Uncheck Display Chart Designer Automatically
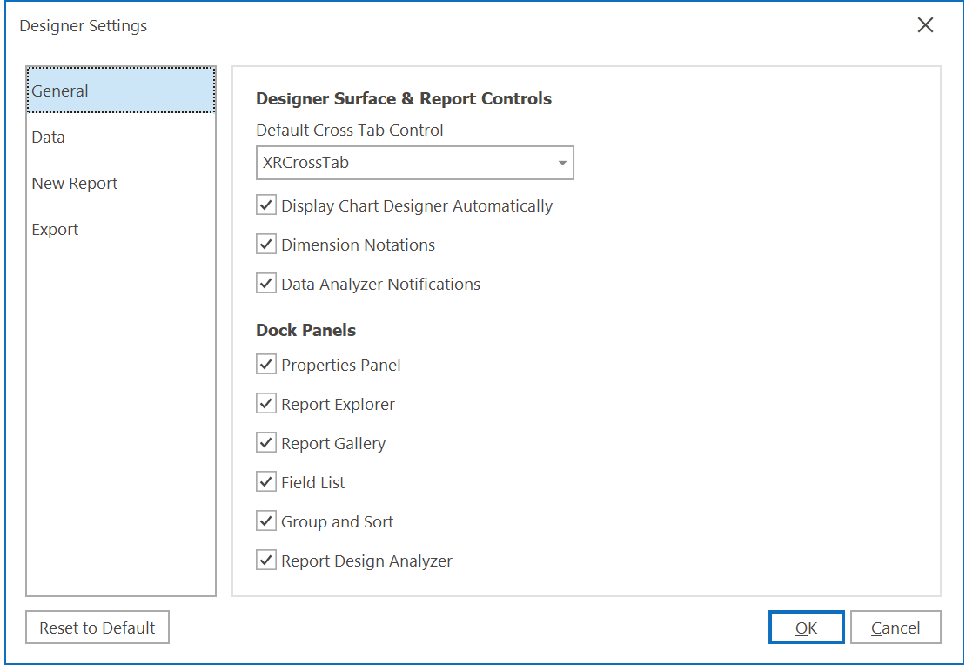This screenshot has height=665, width=966. coord(266,206)
